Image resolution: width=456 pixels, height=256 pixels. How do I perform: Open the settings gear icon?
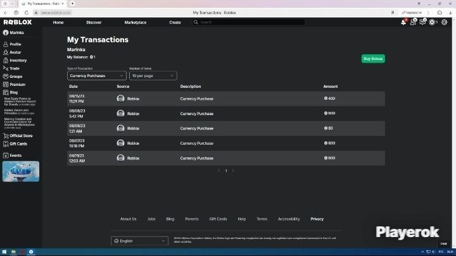(x=445, y=22)
